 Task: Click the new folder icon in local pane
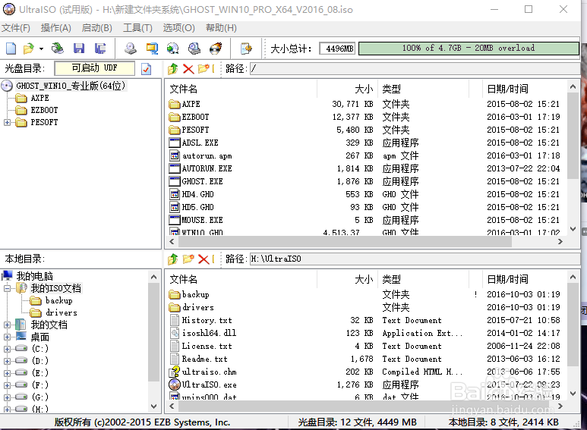188,259
